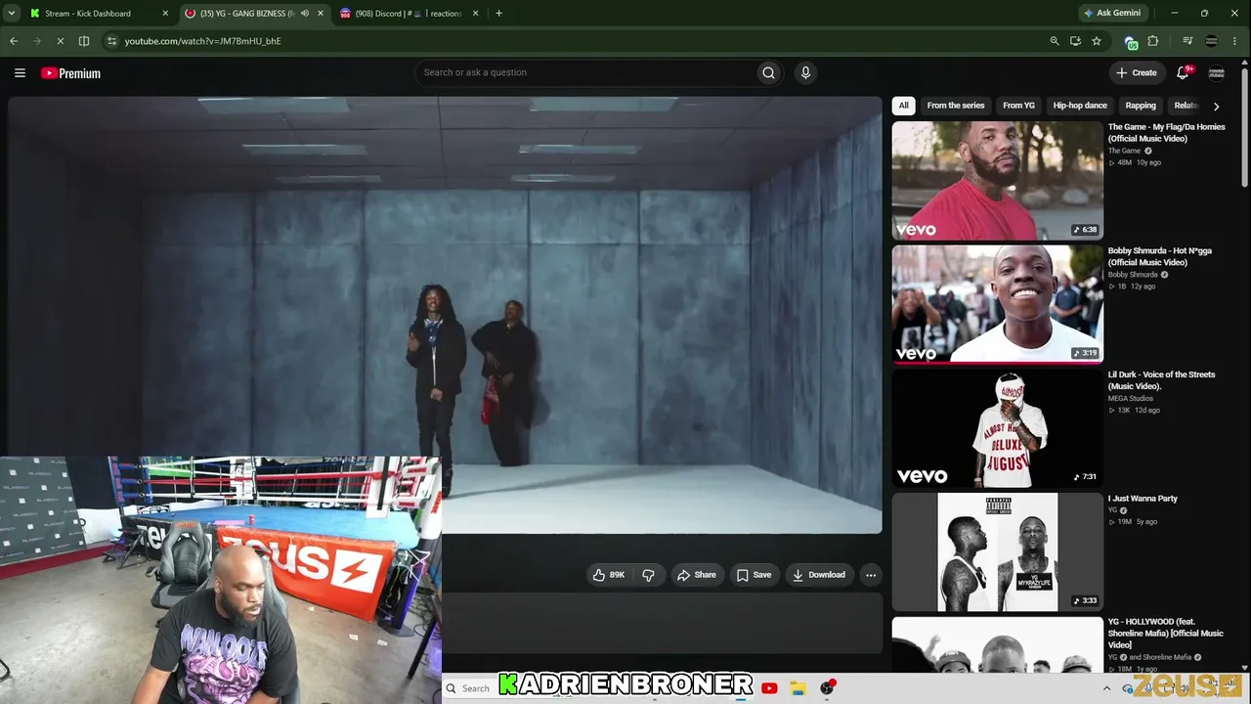The image size is (1251, 704).
Task: Open more actions ellipsis under the video
Action: (871, 575)
